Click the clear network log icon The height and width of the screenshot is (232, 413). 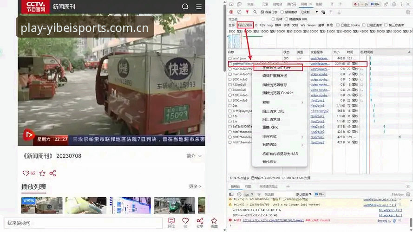point(239,12)
